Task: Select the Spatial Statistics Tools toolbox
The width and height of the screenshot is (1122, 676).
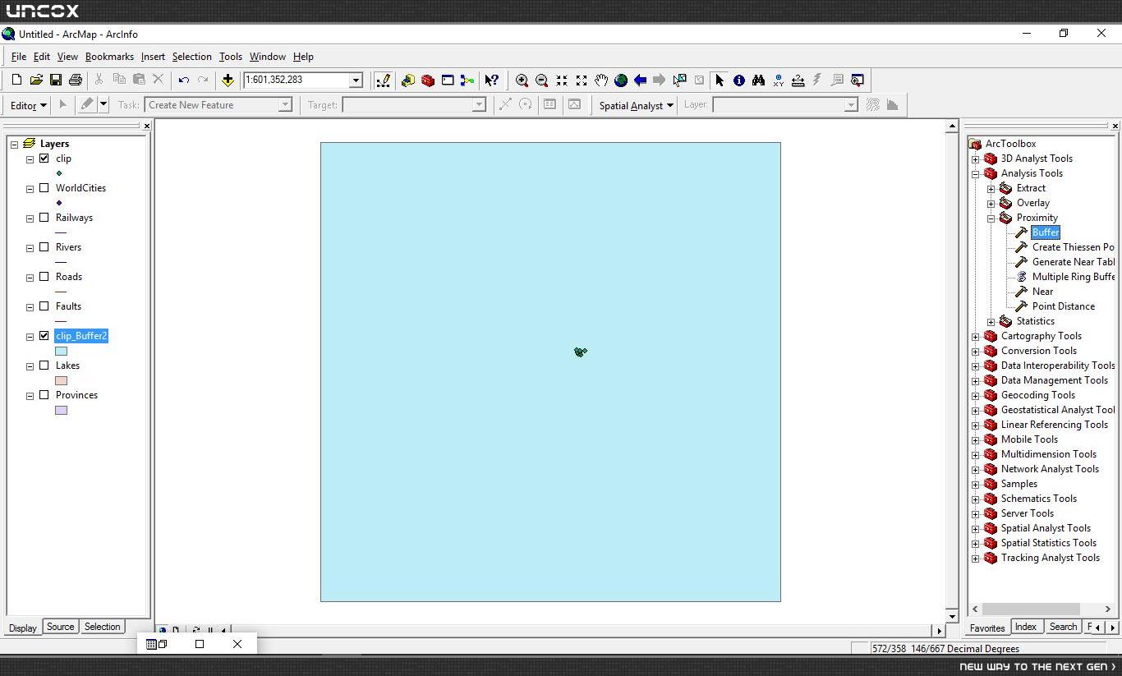Action: click(1048, 543)
